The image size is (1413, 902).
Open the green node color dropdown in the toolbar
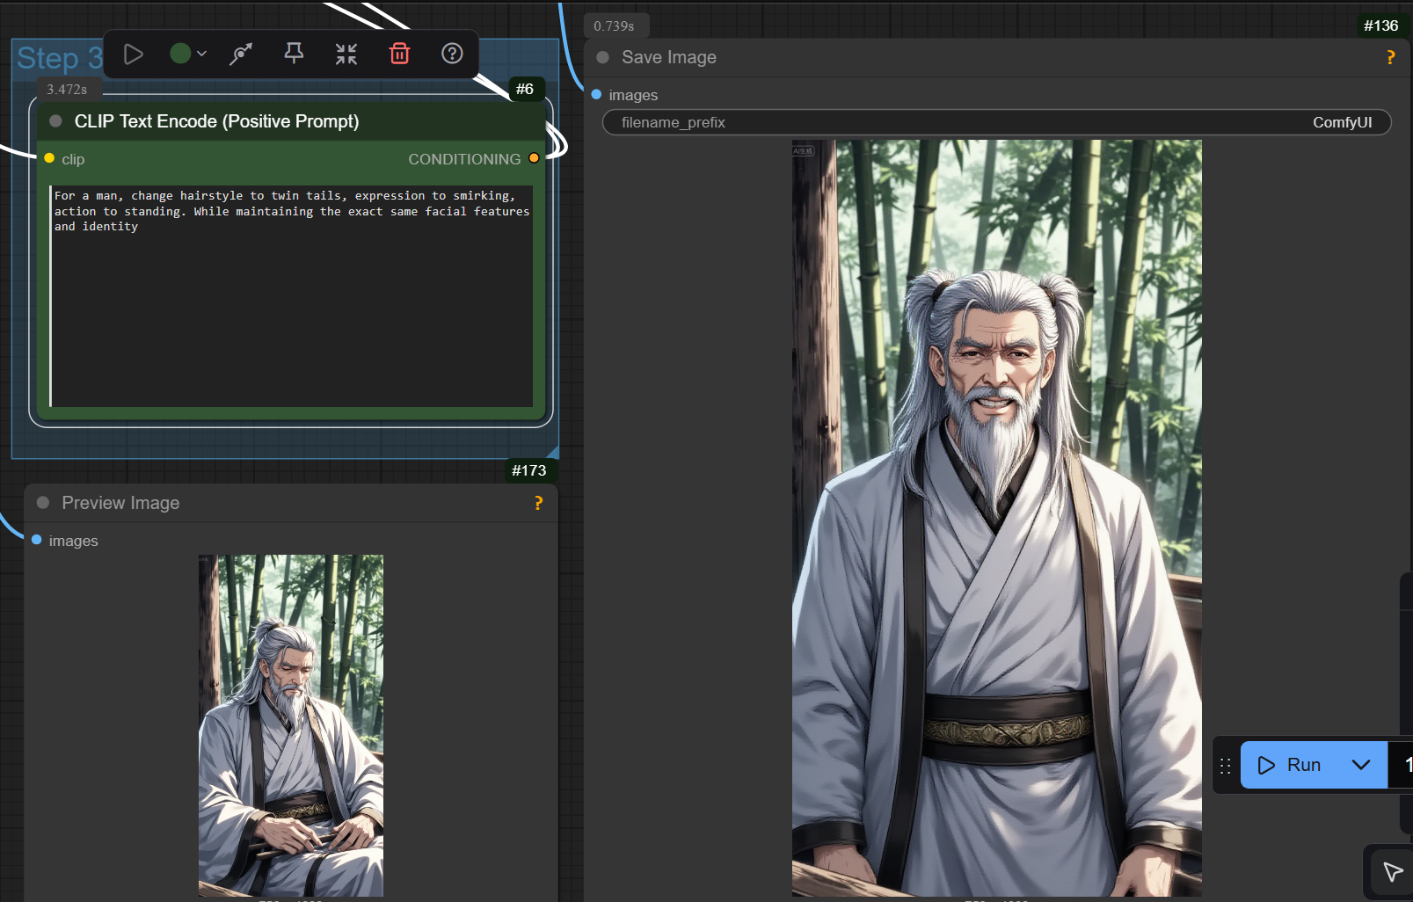click(x=188, y=55)
